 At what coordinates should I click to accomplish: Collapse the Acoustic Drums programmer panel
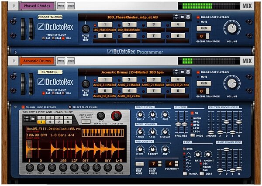click(x=16, y=107)
